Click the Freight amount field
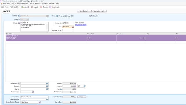Screen dimensions: 186x105 click(x=68, y=86)
